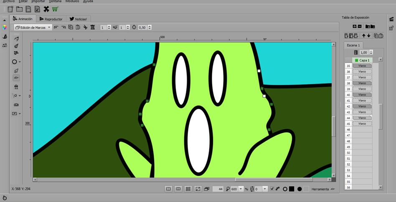
Task: Select the Polyline tool
Action: tap(16, 53)
